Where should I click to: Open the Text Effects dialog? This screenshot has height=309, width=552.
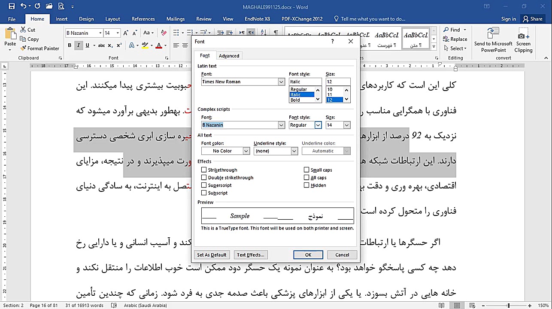(251, 254)
